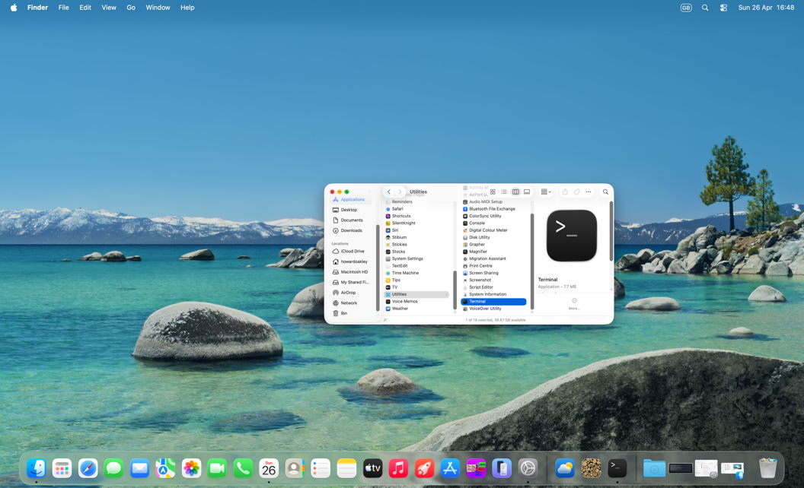Screen dimensions: 804x488
Task: Expand the Utilities folder chevron
Action: tap(447, 294)
